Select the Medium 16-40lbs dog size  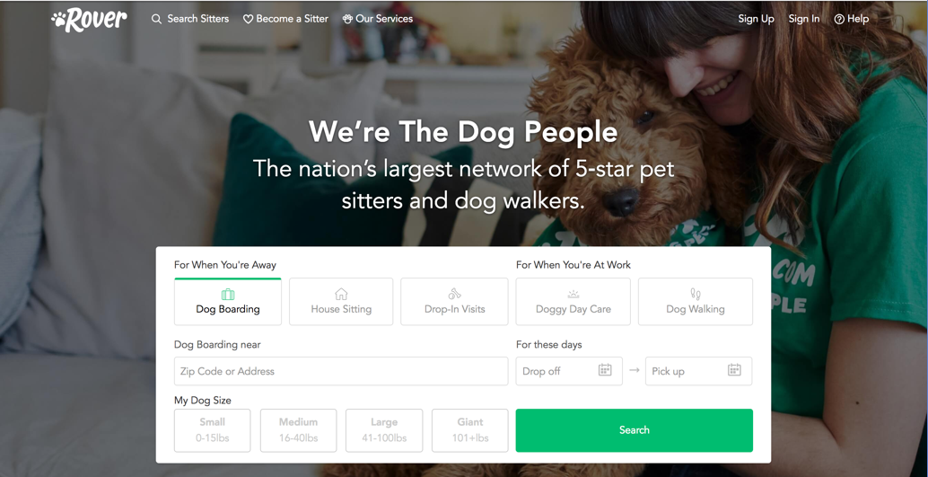(x=298, y=430)
